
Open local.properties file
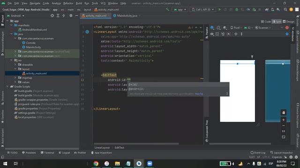[34, 117]
